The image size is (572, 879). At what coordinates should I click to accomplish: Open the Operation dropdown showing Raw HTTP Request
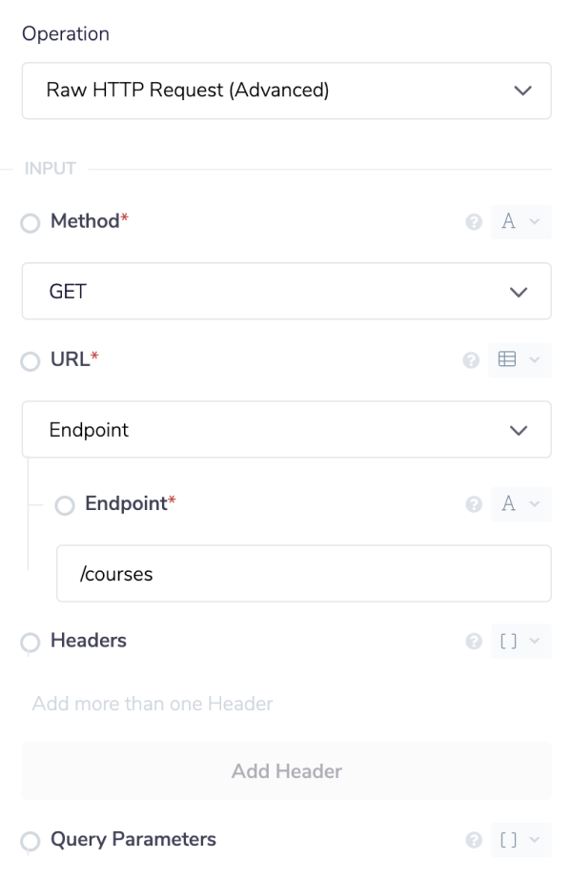pyautogui.click(x=286, y=91)
